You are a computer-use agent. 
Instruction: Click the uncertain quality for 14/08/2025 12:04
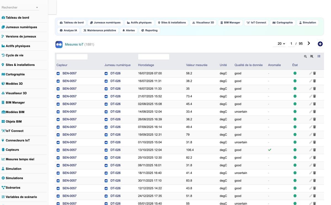click(241, 112)
